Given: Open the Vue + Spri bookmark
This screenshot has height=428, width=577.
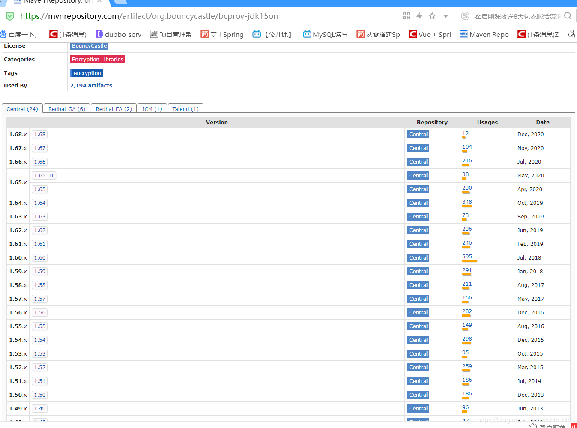Looking at the screenshot, I should [430, 34].
